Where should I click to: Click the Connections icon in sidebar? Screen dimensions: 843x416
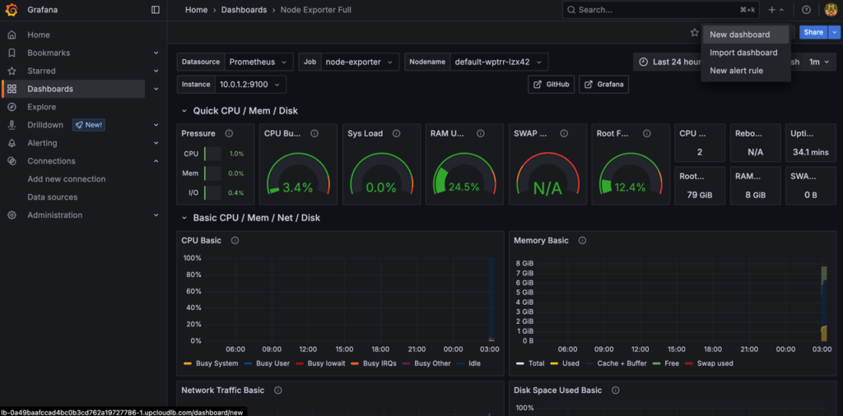point(12,161)
